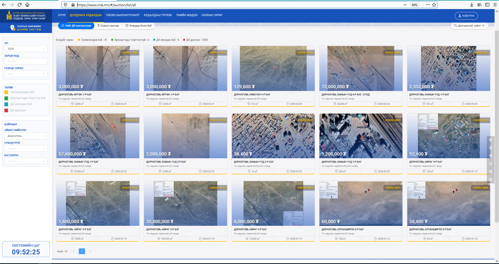499x264 pixels.
Task: Open the ОН year dropdown showing 2020
Action: coord(26,49)
